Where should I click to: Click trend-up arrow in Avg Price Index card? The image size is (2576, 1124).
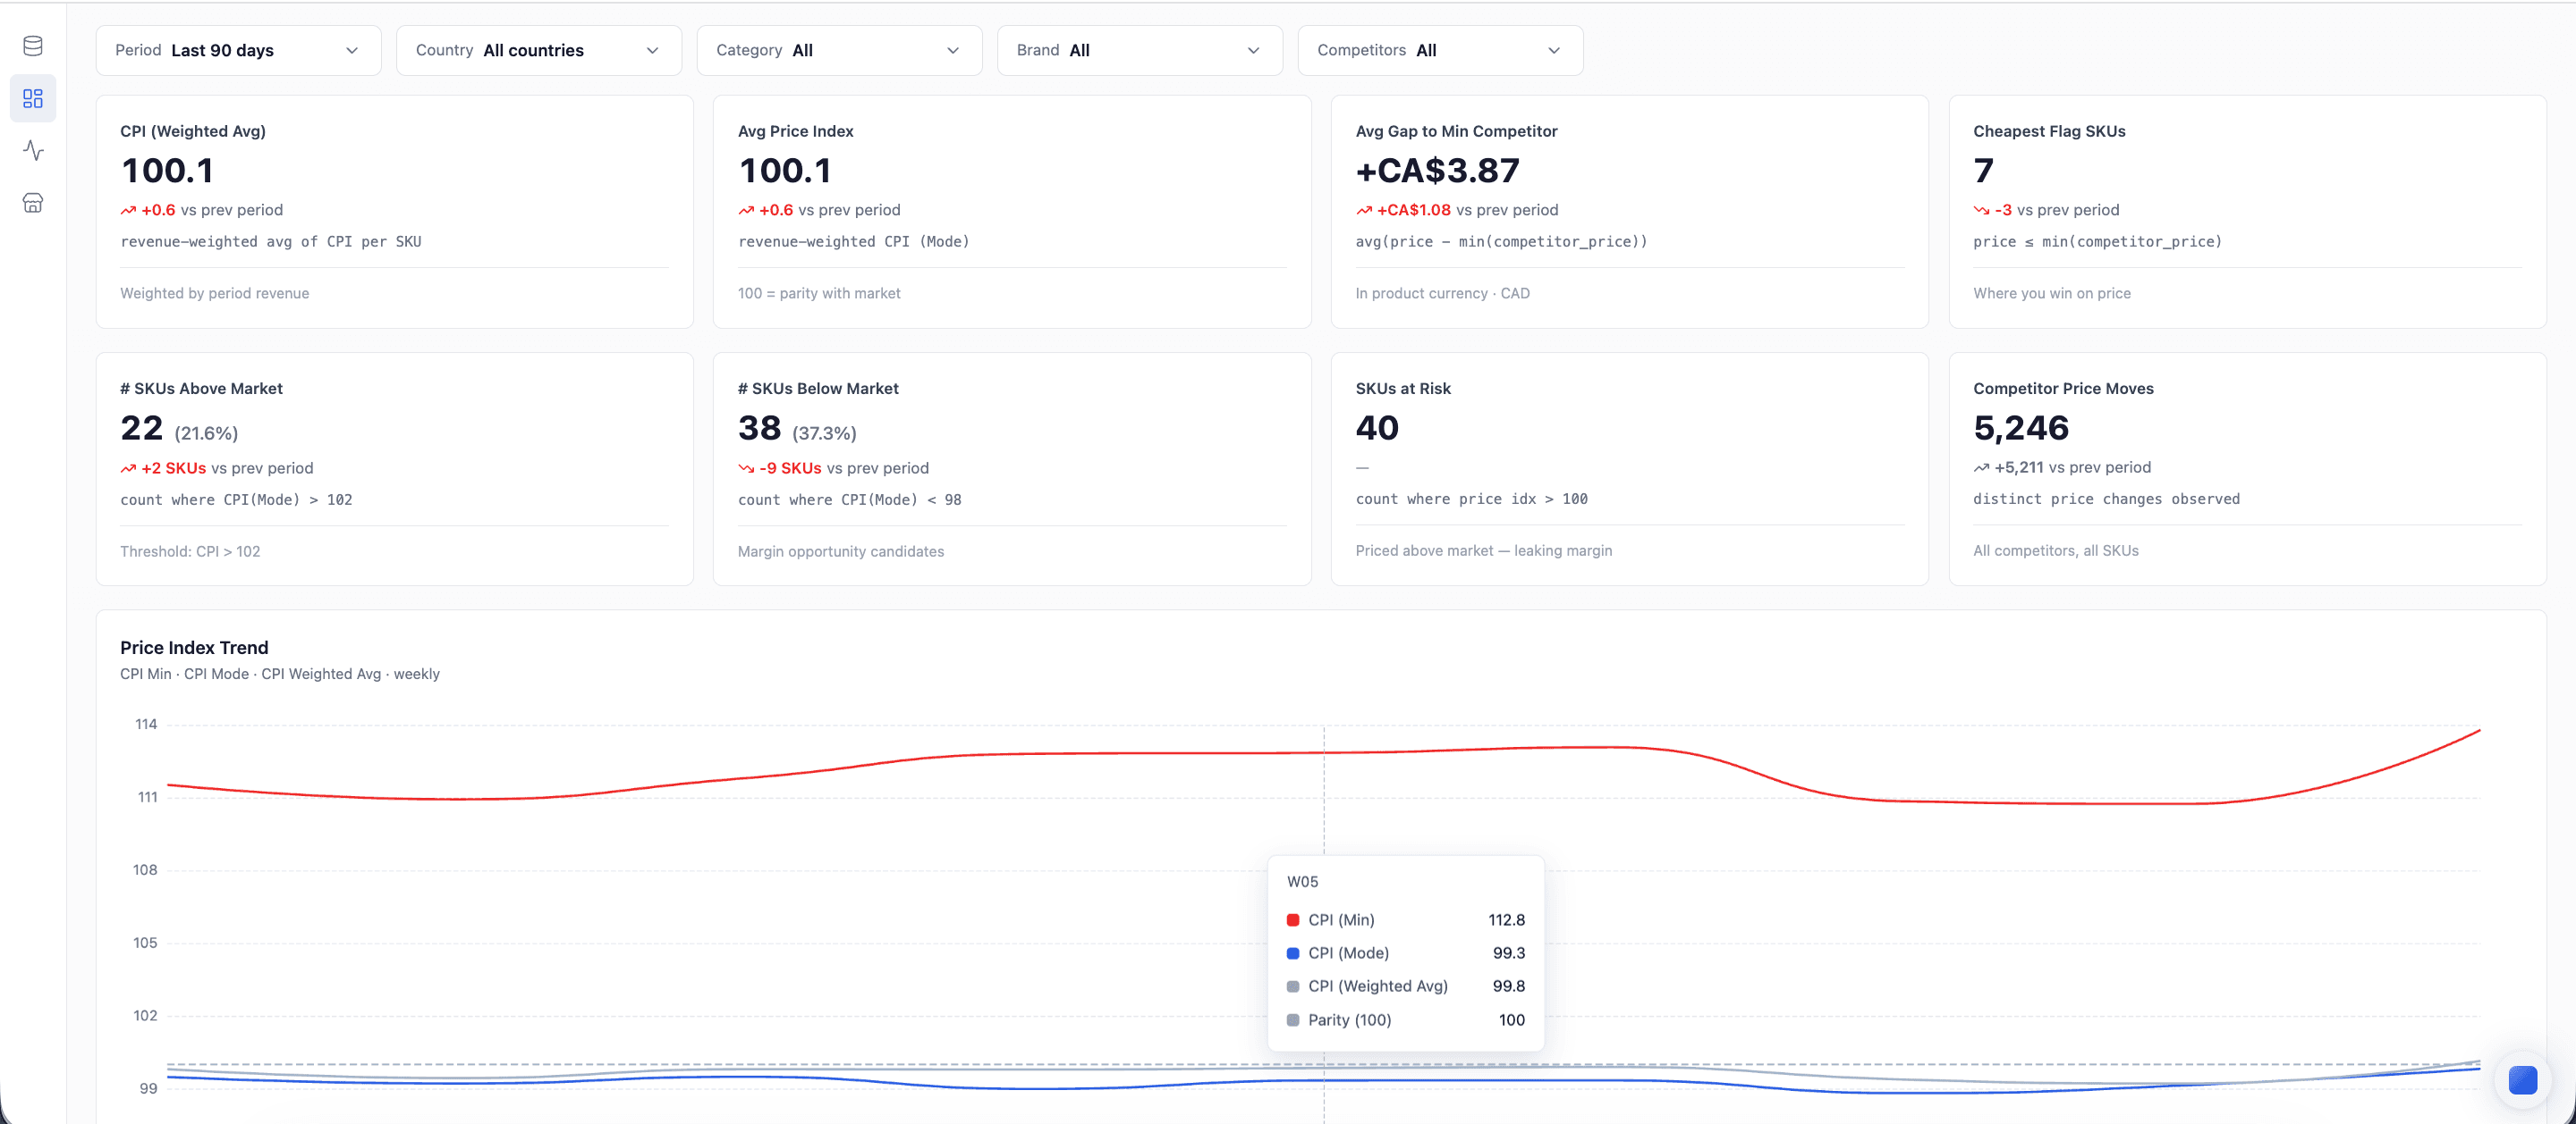coord(746,211)
